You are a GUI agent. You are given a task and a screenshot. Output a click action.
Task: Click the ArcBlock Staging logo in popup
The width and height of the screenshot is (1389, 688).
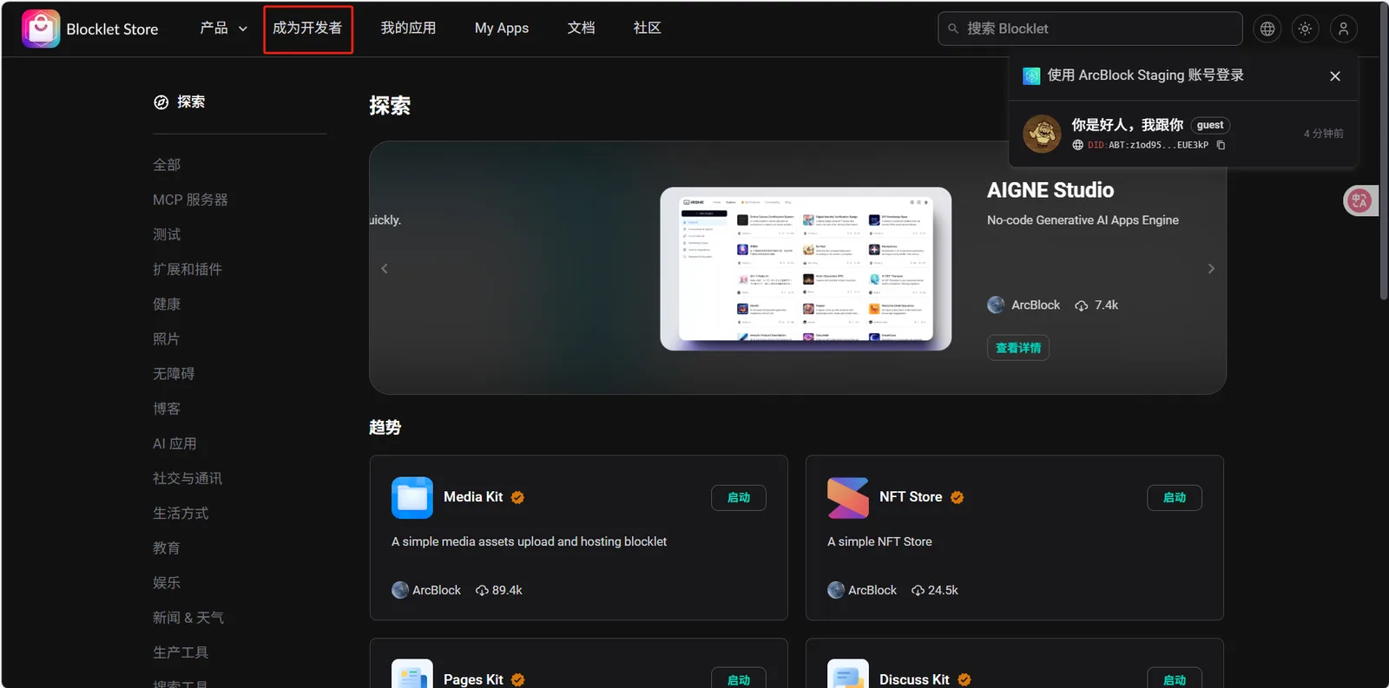[x=1031, y=75]
